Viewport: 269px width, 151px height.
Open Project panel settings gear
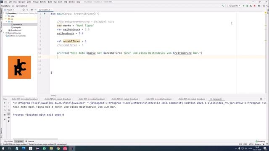click(x=32, y=10)
